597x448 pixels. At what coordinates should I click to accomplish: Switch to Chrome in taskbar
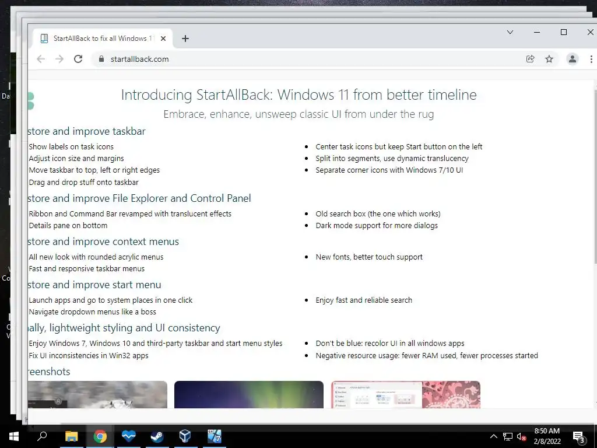pyautogui.click(x=100, y=436)
